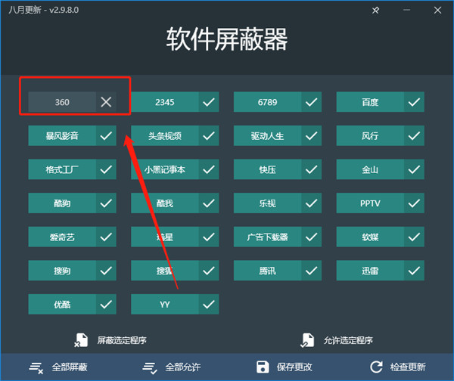Viewport: 454px width, 381px height.
Task: Toggle the 2345 checkmark
Action: point(209,102)
